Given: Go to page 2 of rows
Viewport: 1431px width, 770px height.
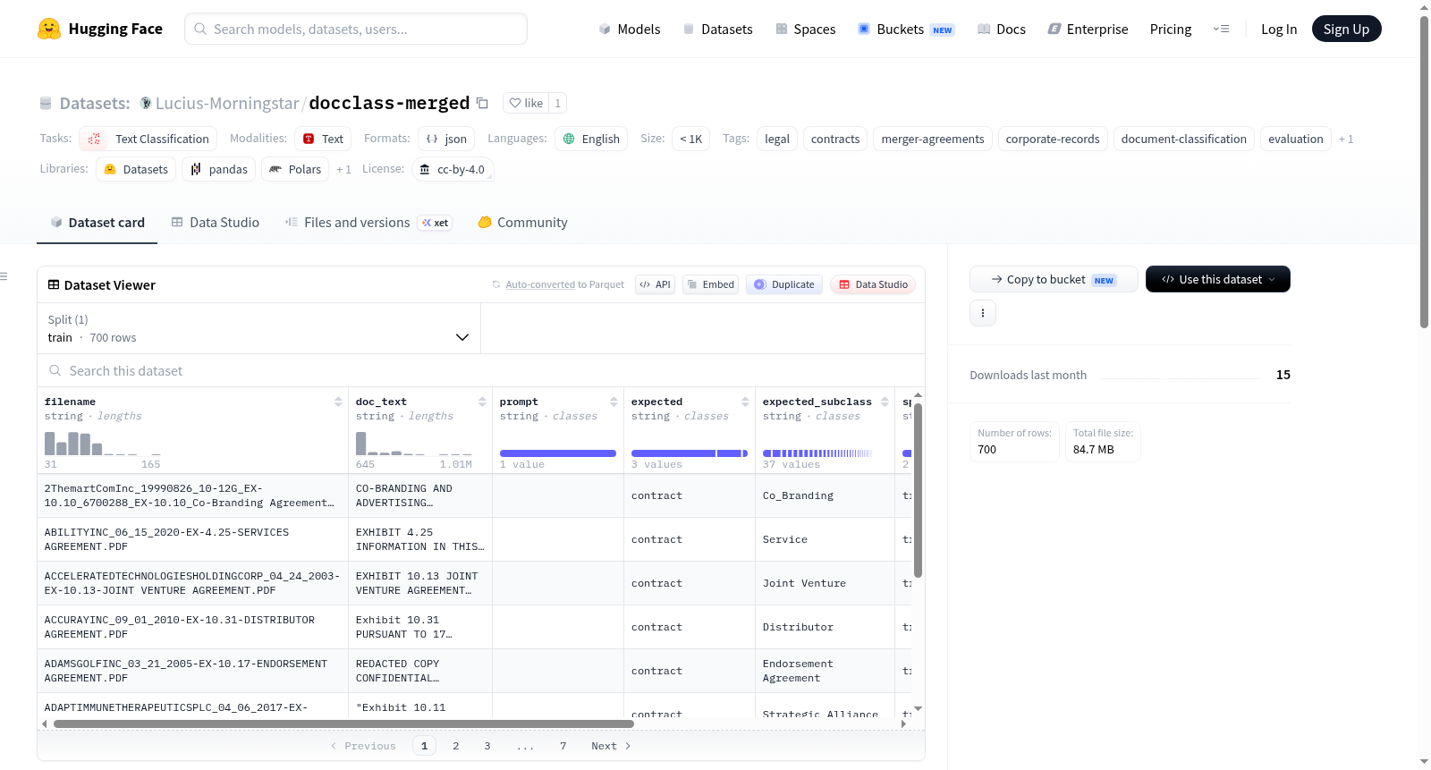Looking at the screenshot, I should coord(456,746).
